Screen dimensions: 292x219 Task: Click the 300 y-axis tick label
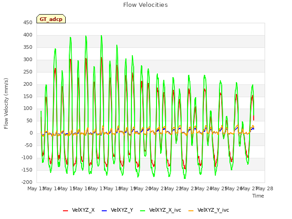tap(28, 60)
